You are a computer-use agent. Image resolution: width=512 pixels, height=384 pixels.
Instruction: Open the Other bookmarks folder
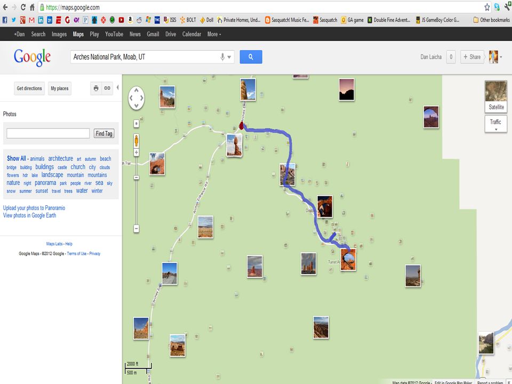coord(491,20)
